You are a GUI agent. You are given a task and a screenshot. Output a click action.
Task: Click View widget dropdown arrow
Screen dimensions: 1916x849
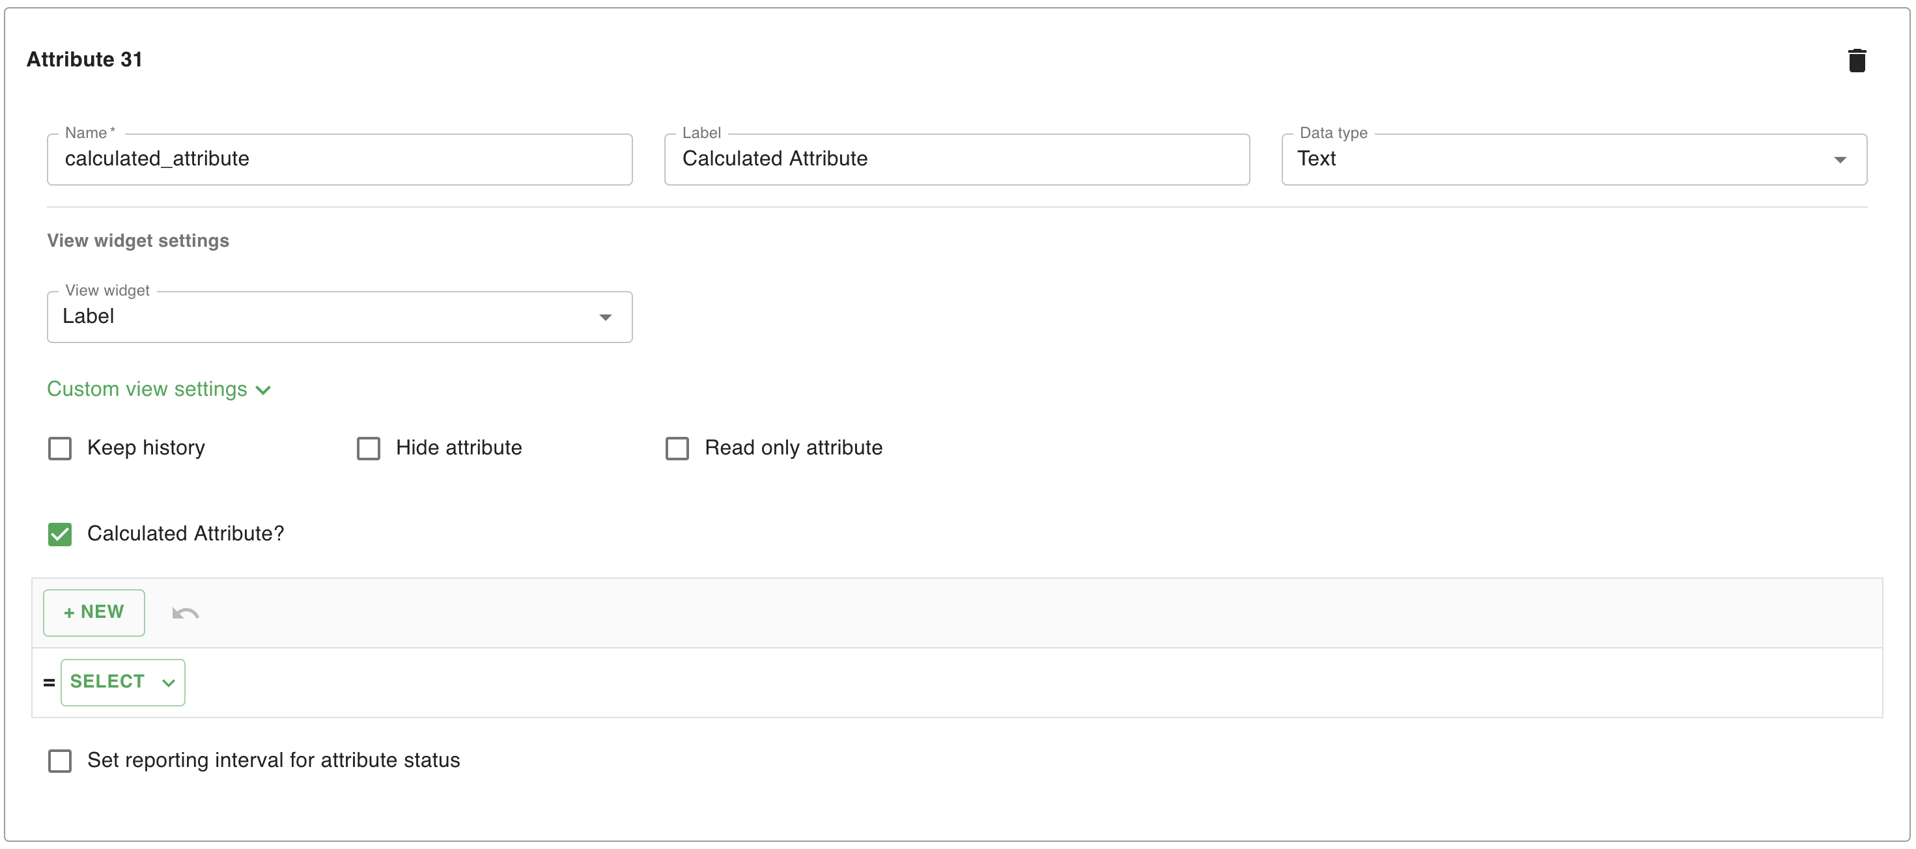pyautogui.click(x=606, y=318)
